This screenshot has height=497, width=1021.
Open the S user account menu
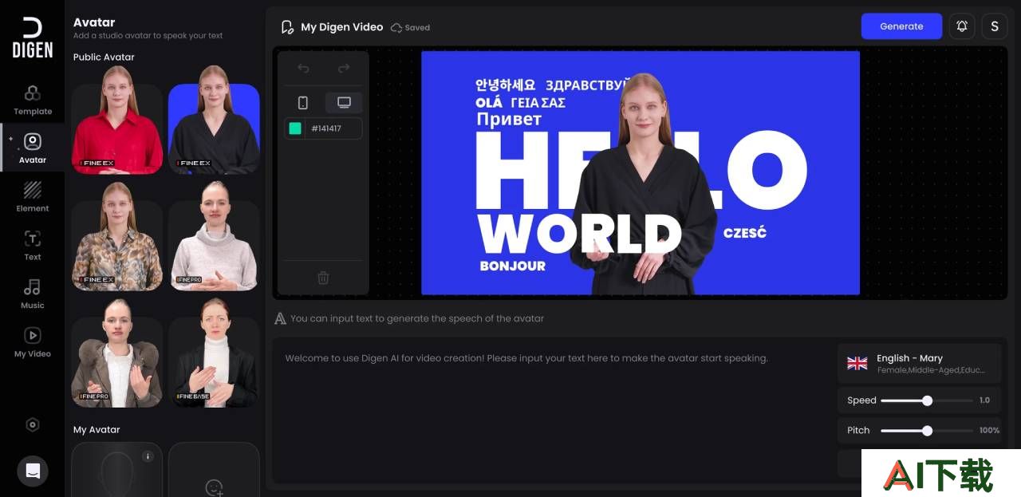pyautogui.click(x=995, y=26)
